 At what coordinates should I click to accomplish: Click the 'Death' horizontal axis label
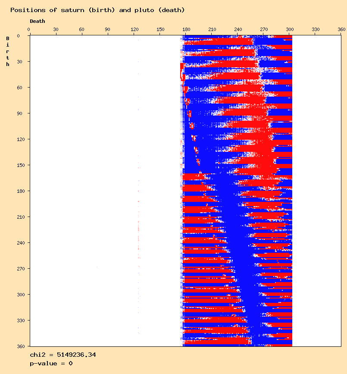[x=38, y=21]
